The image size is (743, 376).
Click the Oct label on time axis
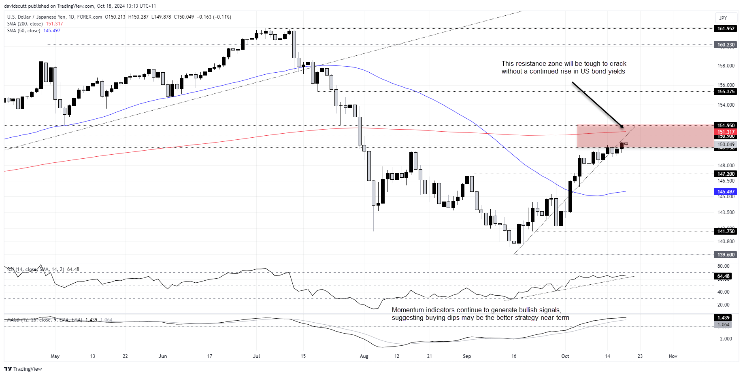coord(565,356)
